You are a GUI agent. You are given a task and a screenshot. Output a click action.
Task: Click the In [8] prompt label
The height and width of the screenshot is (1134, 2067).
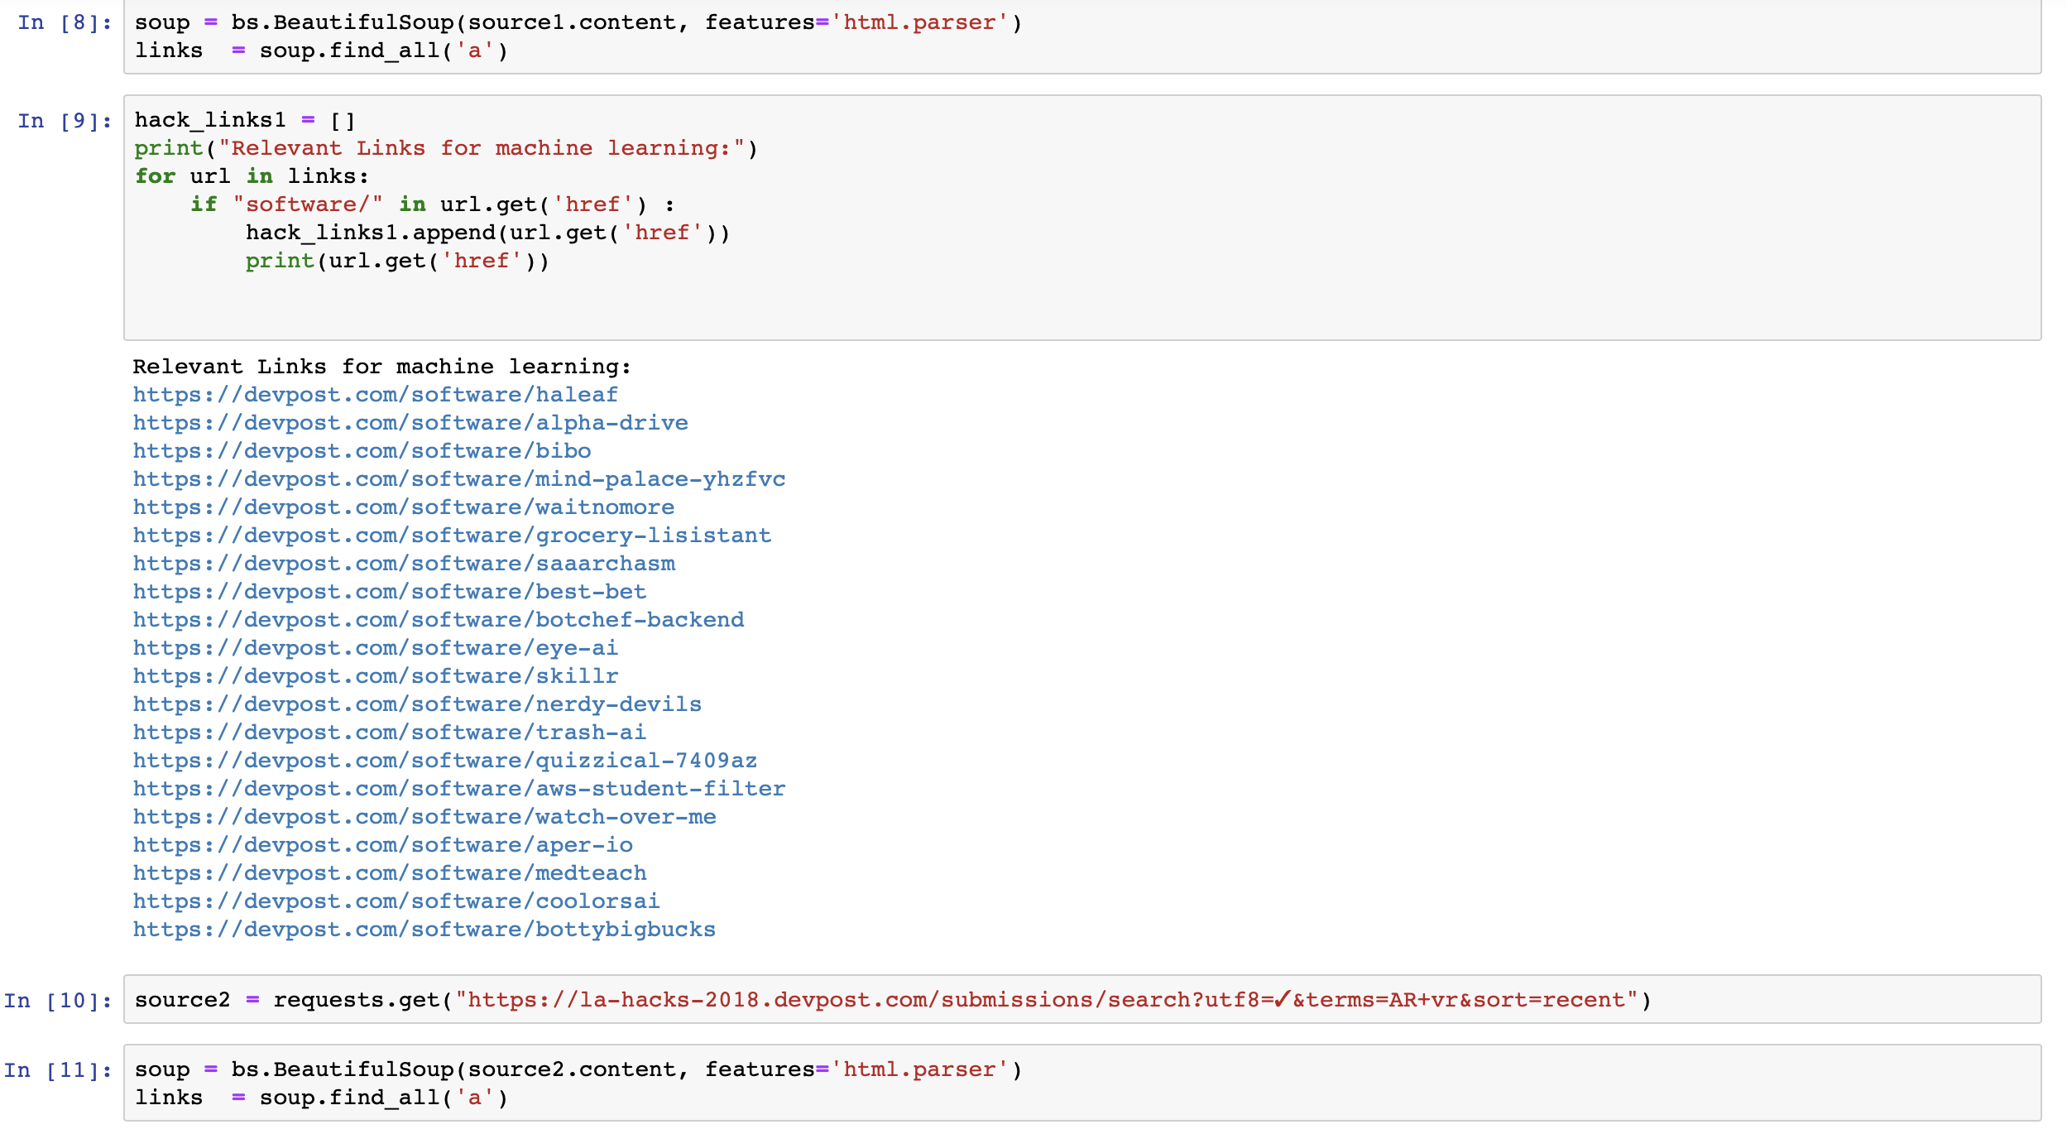pyautogui.click(x=65, y=23)
